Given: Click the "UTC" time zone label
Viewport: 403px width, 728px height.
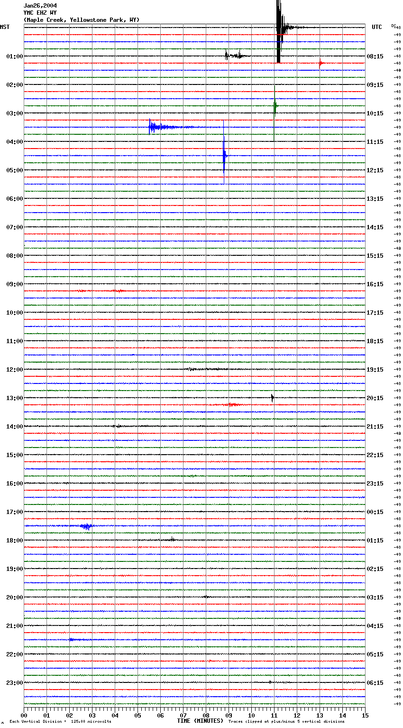Looking at the screenshot, I should [377, 27].
